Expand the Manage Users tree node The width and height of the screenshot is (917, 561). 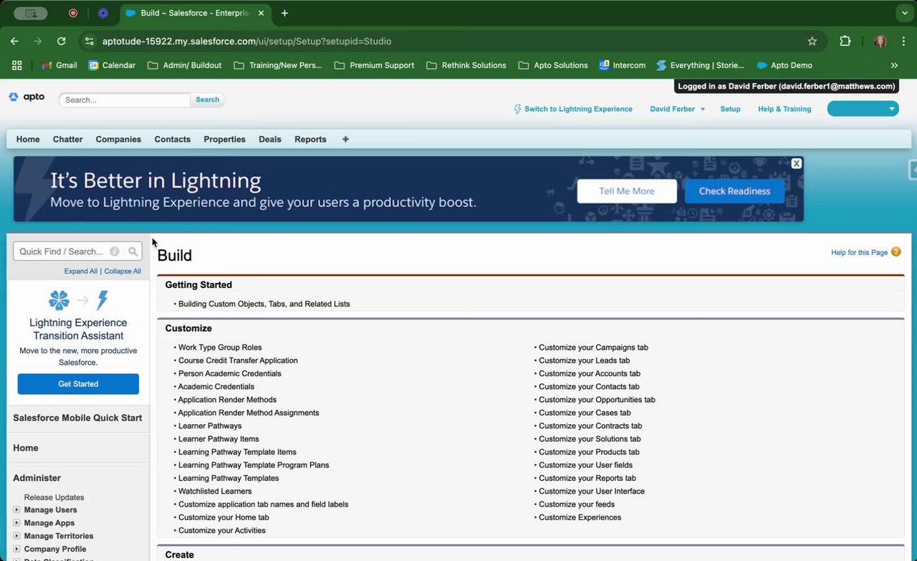click(16, 510)
